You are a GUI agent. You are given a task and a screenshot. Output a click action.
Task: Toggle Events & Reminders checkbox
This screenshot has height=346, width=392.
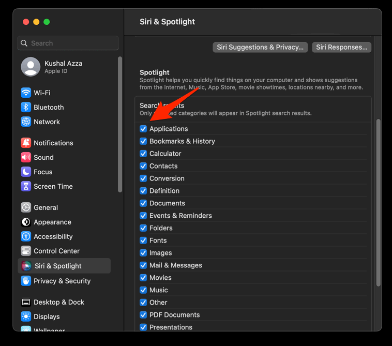143,216
